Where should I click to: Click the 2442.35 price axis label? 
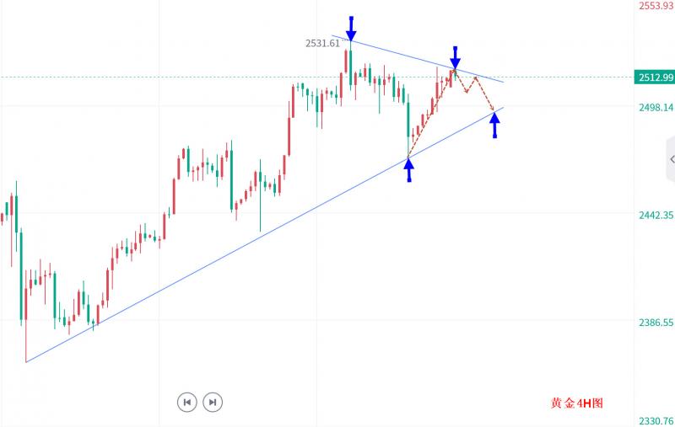tap(656, 216)
